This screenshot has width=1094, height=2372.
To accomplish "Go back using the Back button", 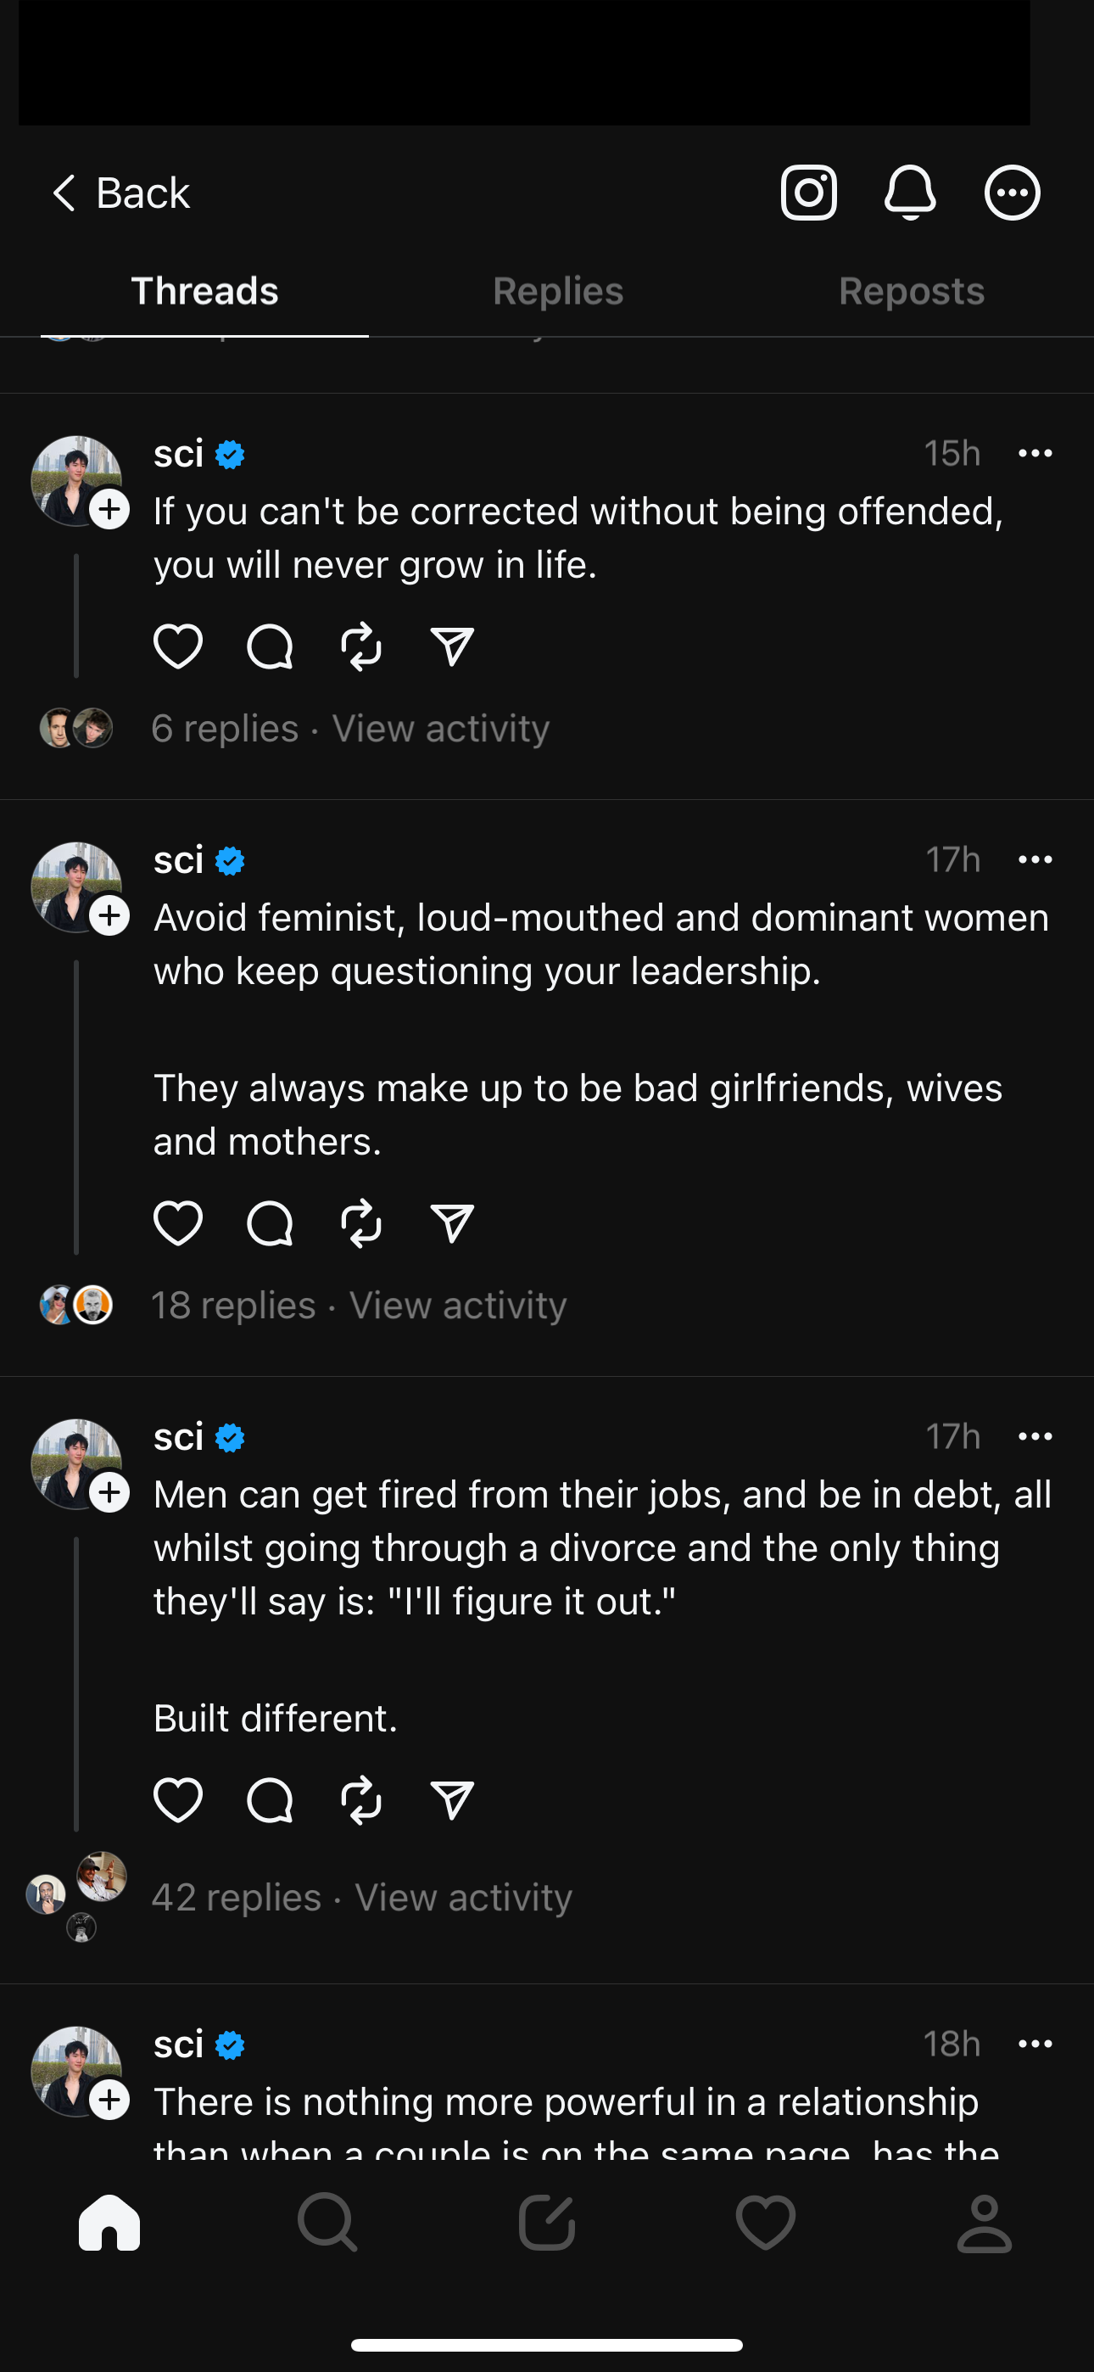I will pyautogui.click(x=120, y=193).
